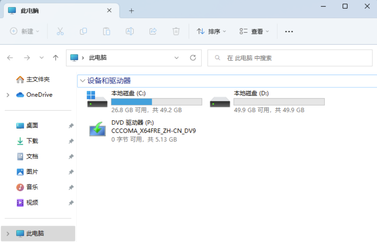377x242 pixels.
Task: Click the CCCOMA_X64FRE_ZH-CN_DV9 label
Action: [154, 131]
